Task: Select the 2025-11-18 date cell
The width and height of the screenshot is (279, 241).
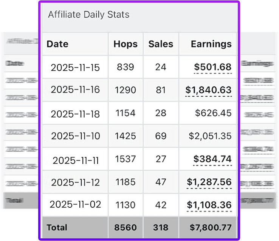Action: pyautogui.click(x=75, y=113)
